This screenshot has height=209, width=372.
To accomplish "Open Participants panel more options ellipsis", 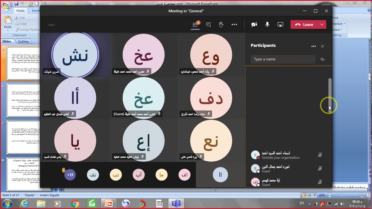I will click(314, 46).
